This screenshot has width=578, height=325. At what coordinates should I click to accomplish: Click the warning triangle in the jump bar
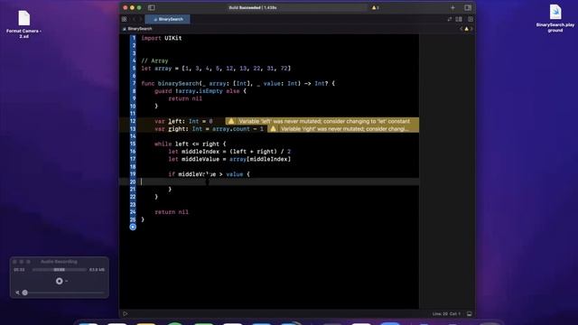[466, 29]
